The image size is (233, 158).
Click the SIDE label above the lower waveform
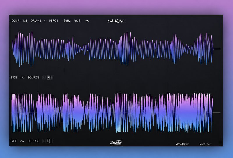point(14,77)
